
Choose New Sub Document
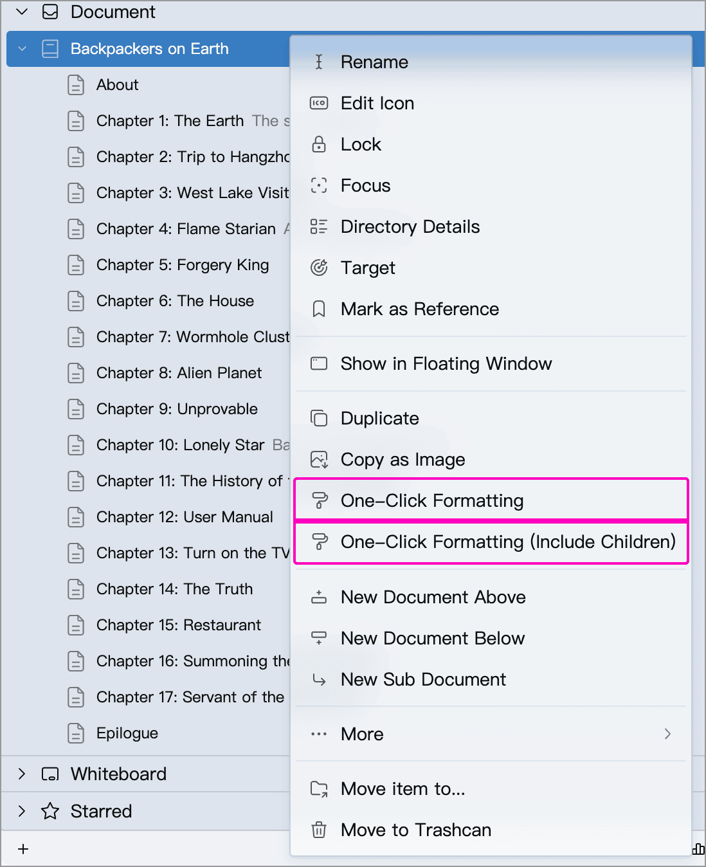coord(491,679)
